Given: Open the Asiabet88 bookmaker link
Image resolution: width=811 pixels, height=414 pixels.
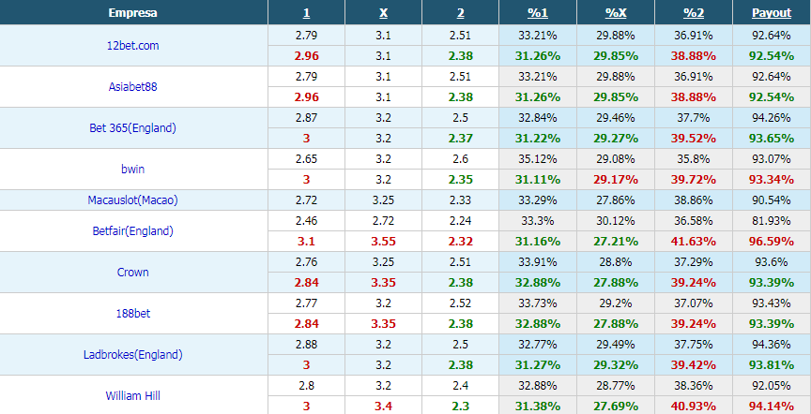Looking at the screenshot, I should [133, 87].
